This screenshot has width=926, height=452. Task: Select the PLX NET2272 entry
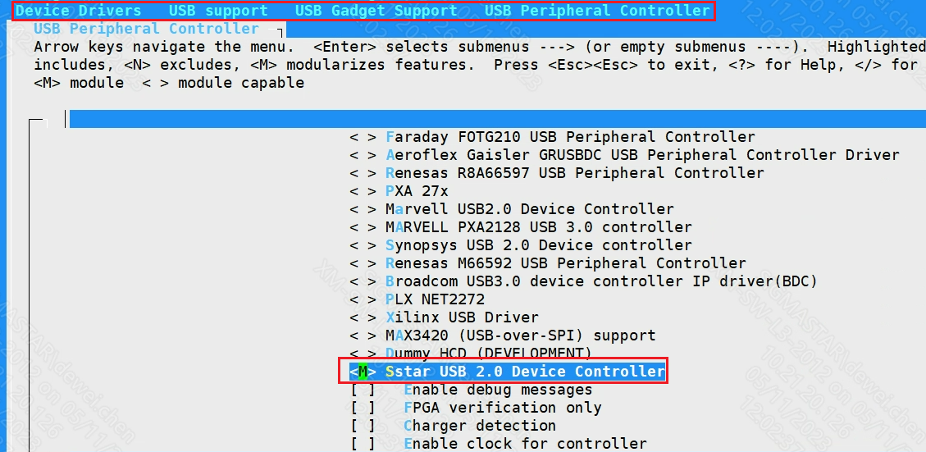(x=435, y=299)
